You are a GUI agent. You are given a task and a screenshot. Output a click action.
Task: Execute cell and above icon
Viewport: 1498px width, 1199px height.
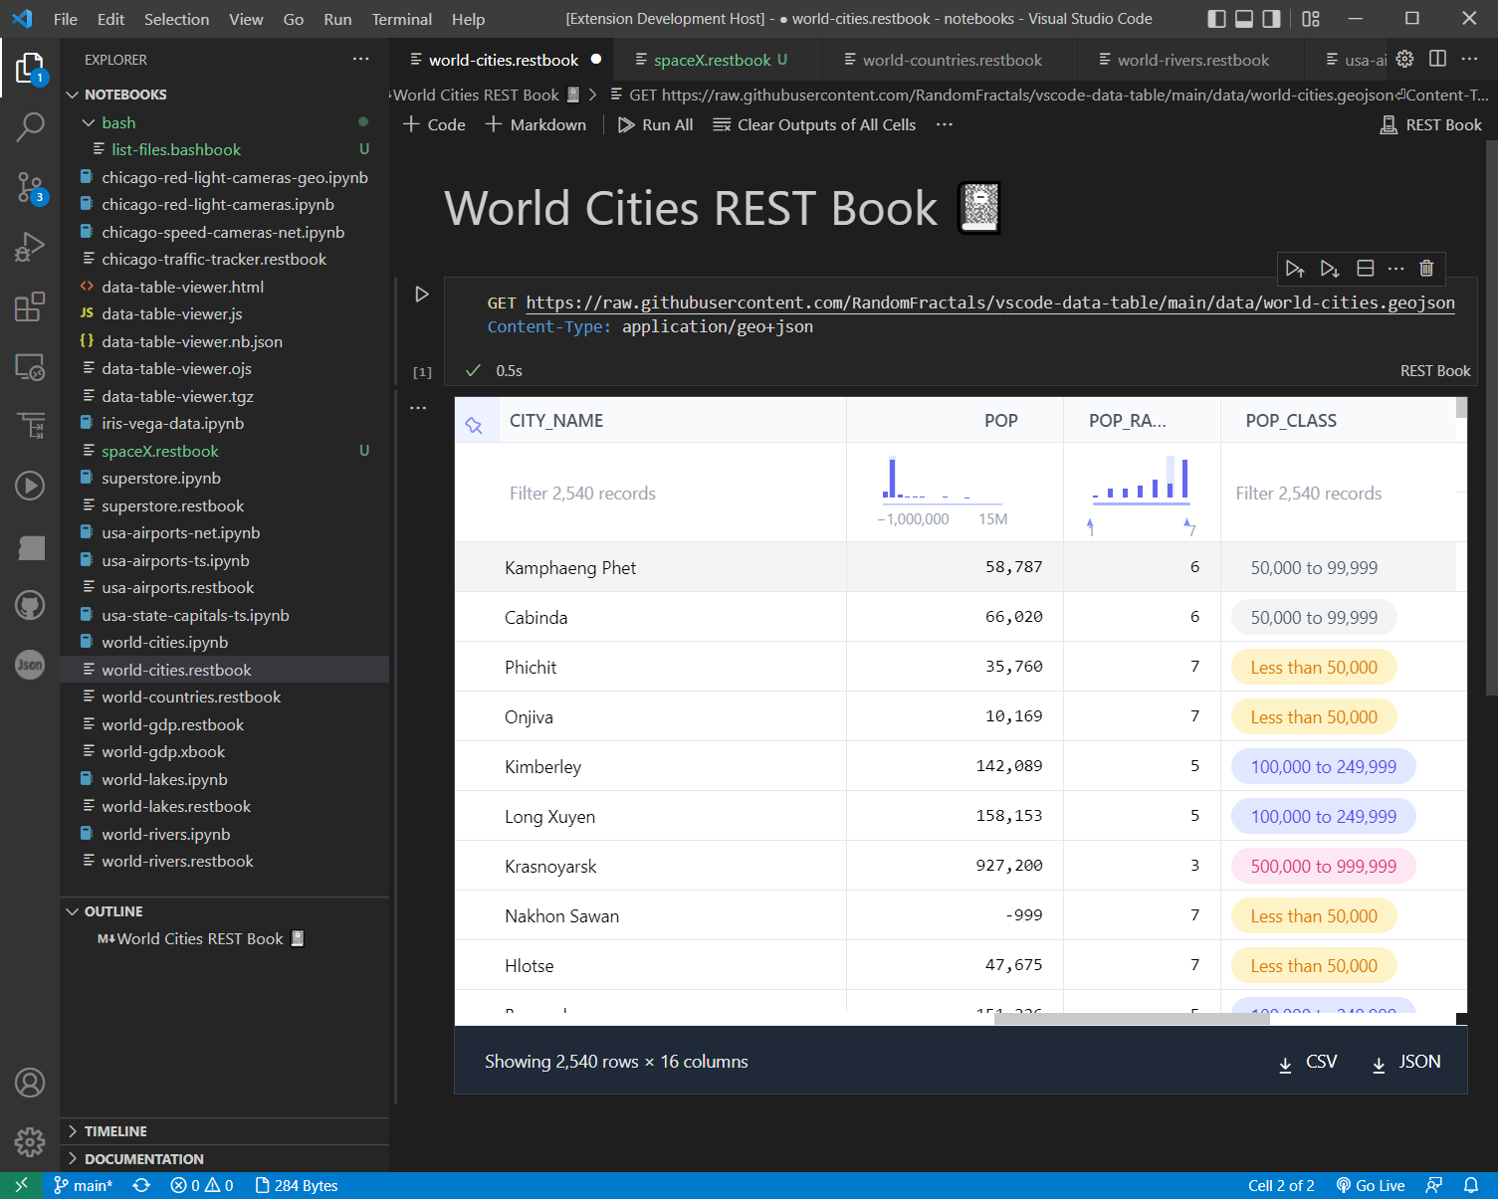(x=1295, y=269)
